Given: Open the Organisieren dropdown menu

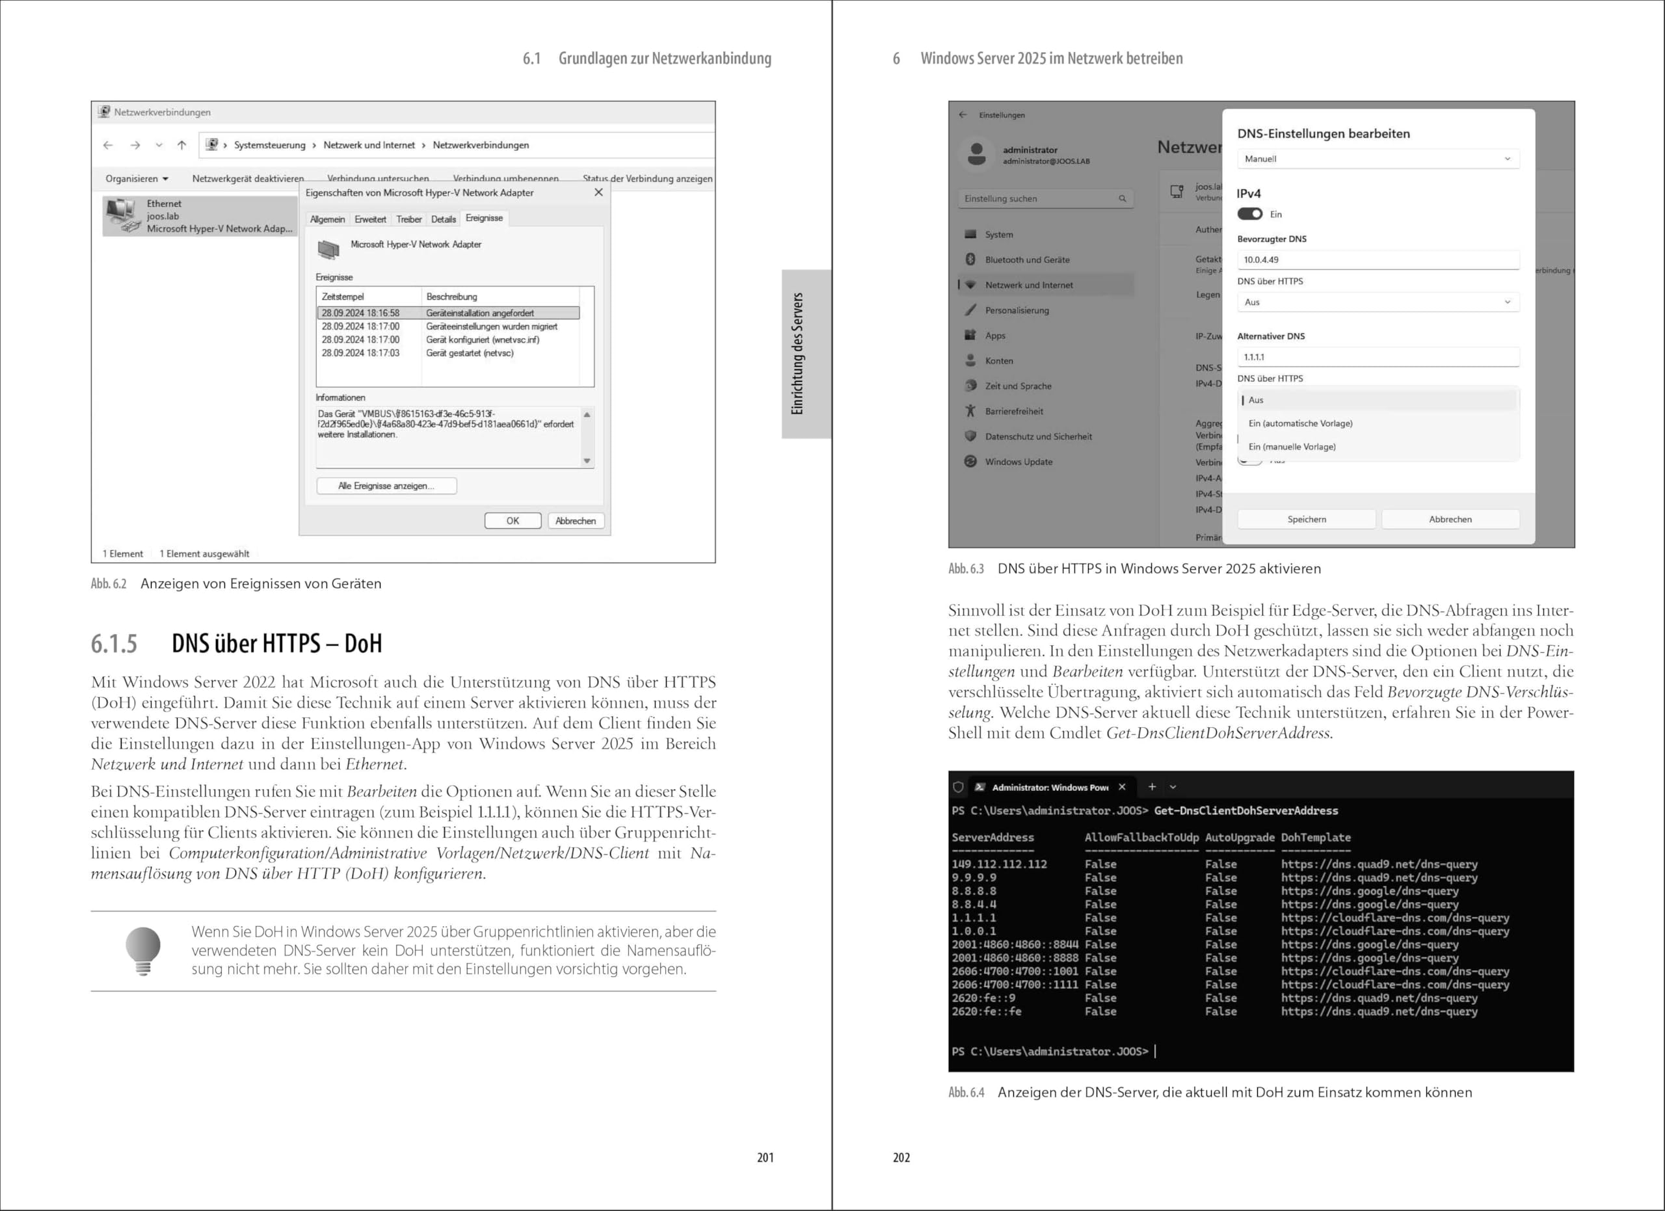Looking at the screenshot, I should click(x=137, y=178).
